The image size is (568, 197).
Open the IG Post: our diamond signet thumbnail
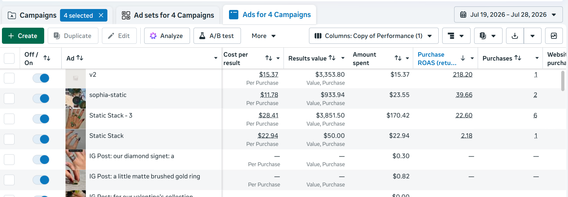pyautogui.click(x=75, y=159)
